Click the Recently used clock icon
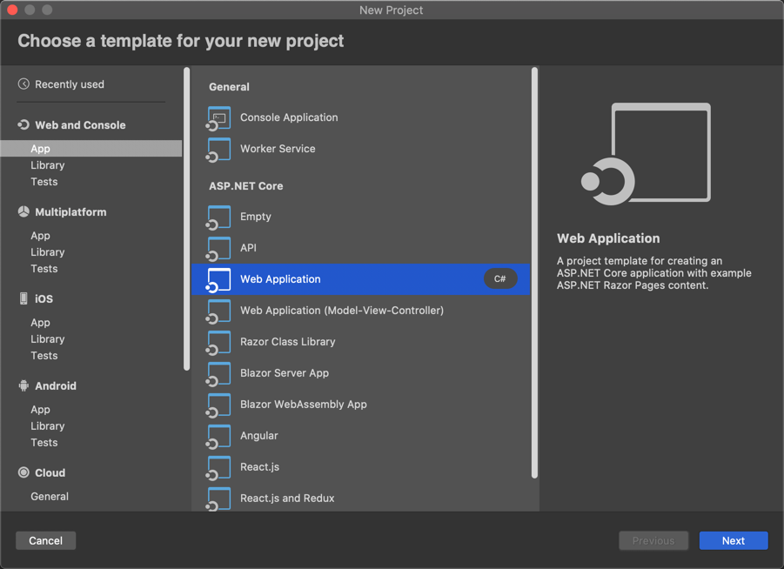This screenshot has height=569, width=784. point(24,84)
